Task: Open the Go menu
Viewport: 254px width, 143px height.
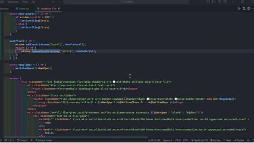Action: pyautogui.click(x=33, y=2)
